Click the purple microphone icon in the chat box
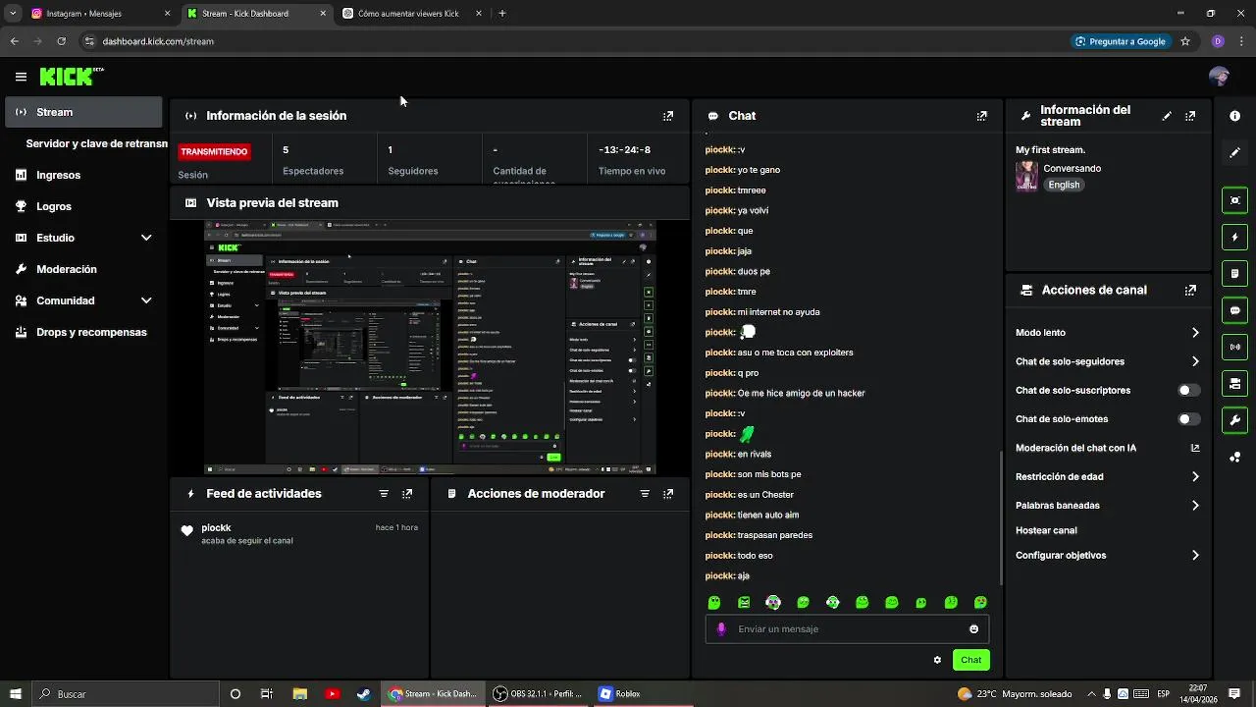 (x=721, y=629)
